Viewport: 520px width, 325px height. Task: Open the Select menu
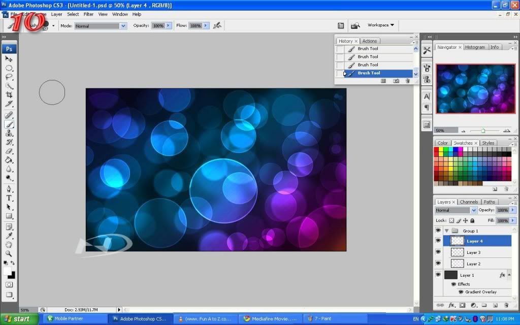(x=73, y=14)
